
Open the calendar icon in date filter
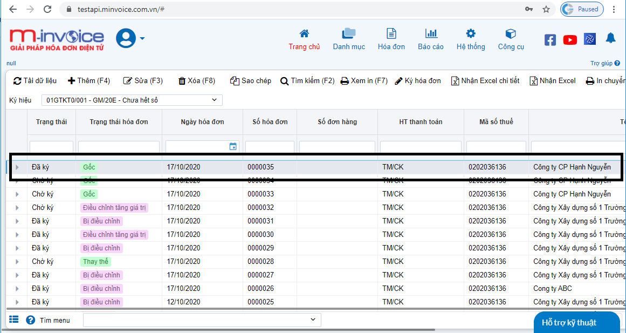(233, 147)
